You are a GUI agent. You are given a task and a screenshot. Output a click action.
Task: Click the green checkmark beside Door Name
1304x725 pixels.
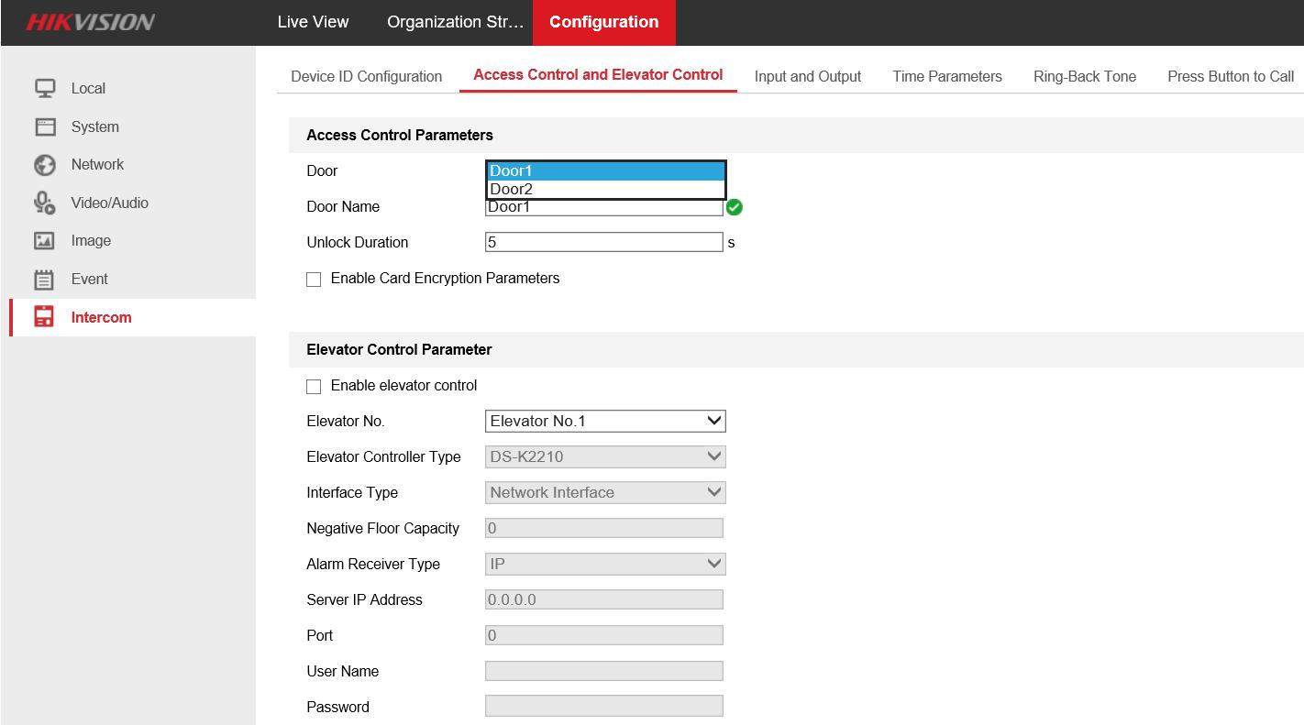(734, 207)
